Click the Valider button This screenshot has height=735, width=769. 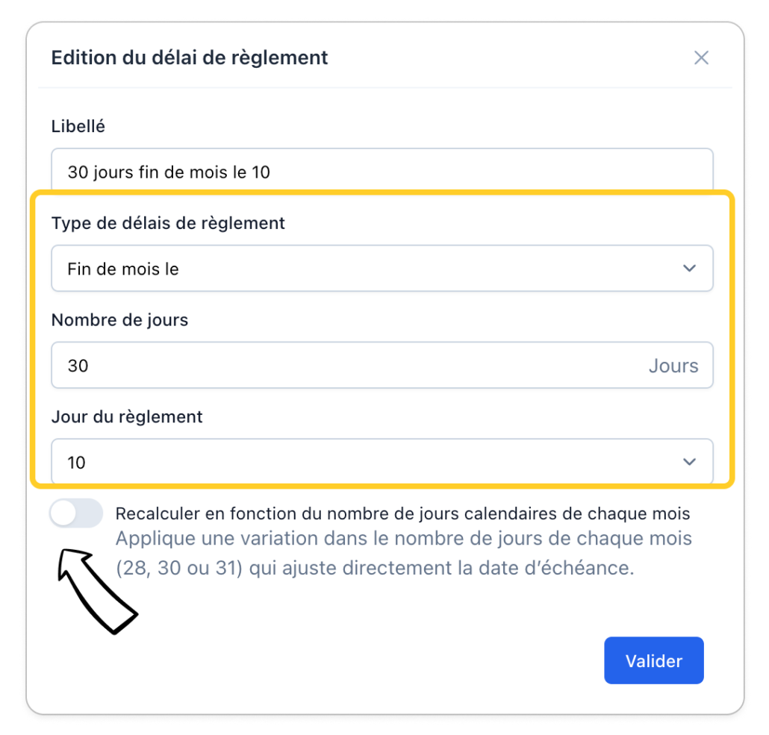(653, 660)
